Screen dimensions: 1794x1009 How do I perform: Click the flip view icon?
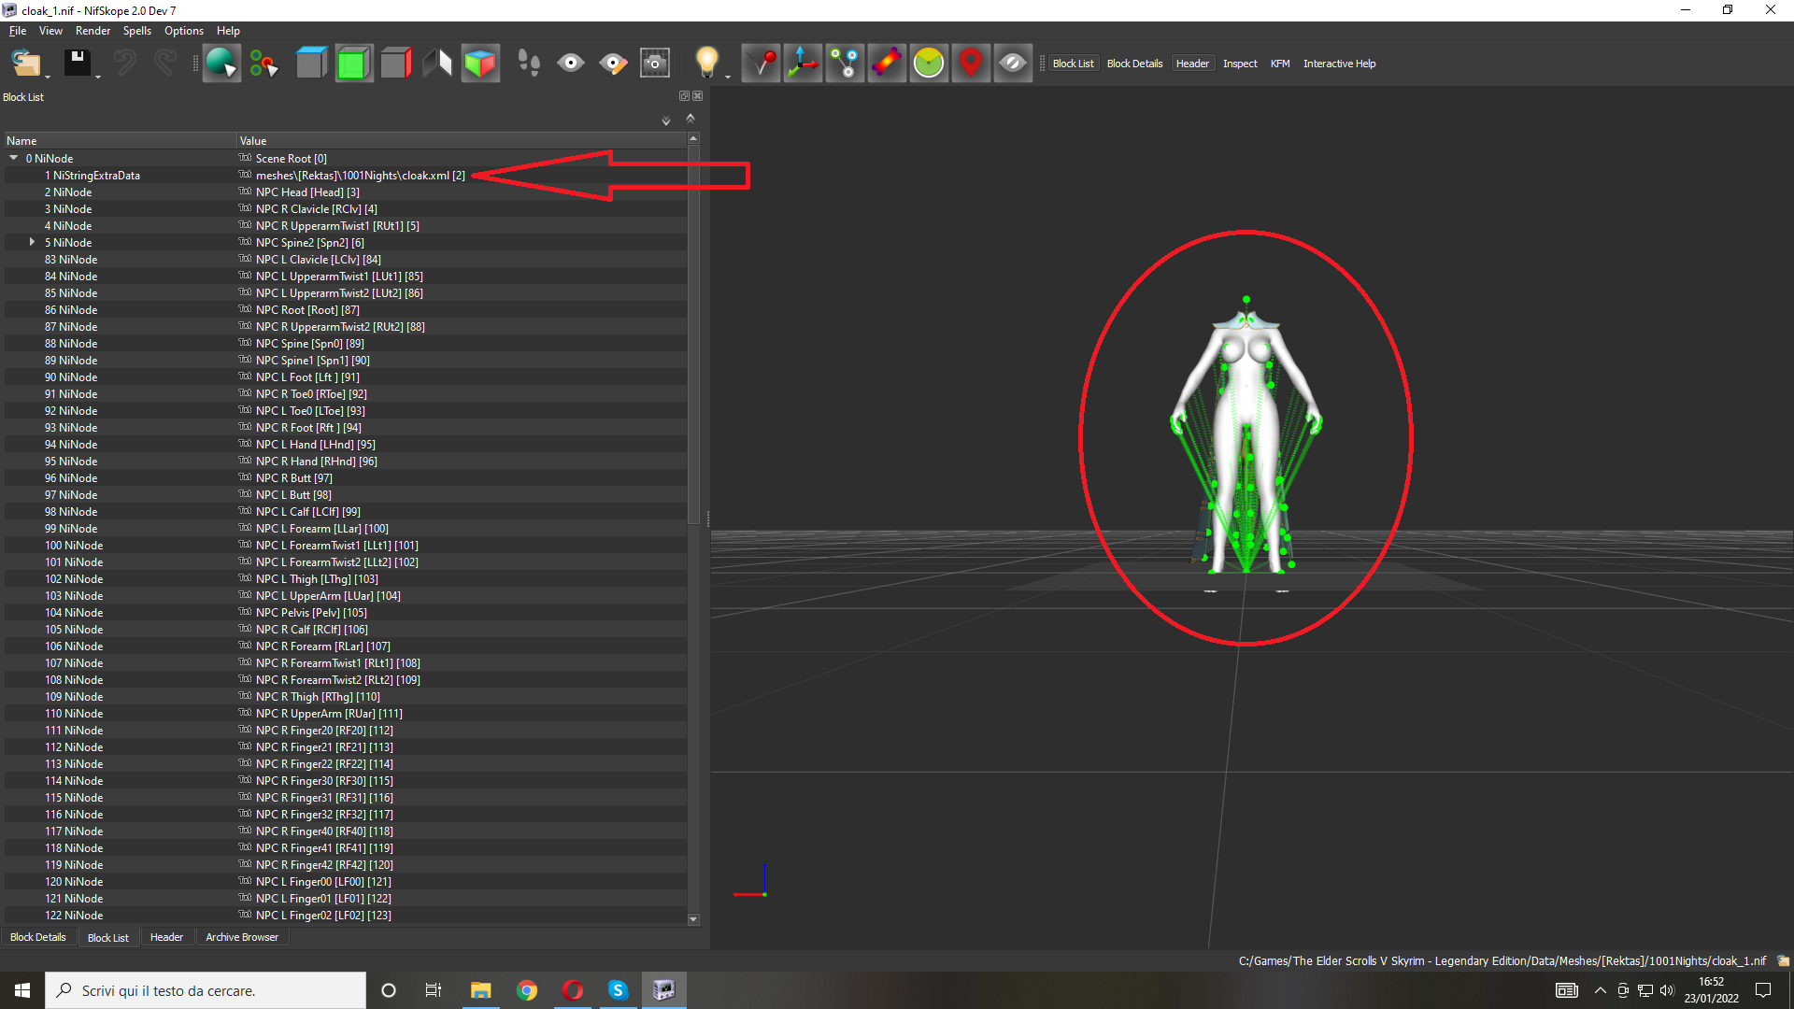click(438, 64)
